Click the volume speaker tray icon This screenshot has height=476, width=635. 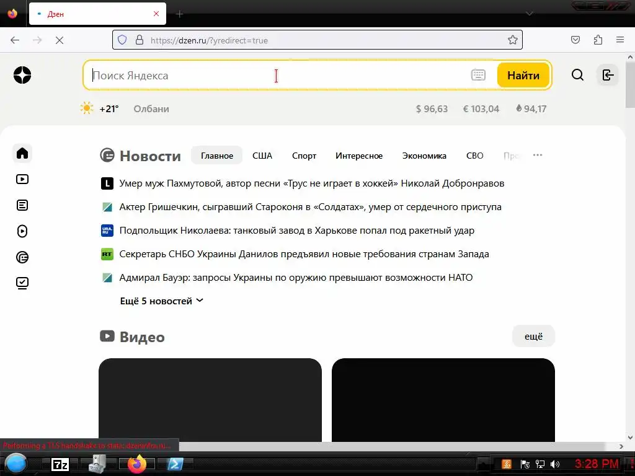555,464
